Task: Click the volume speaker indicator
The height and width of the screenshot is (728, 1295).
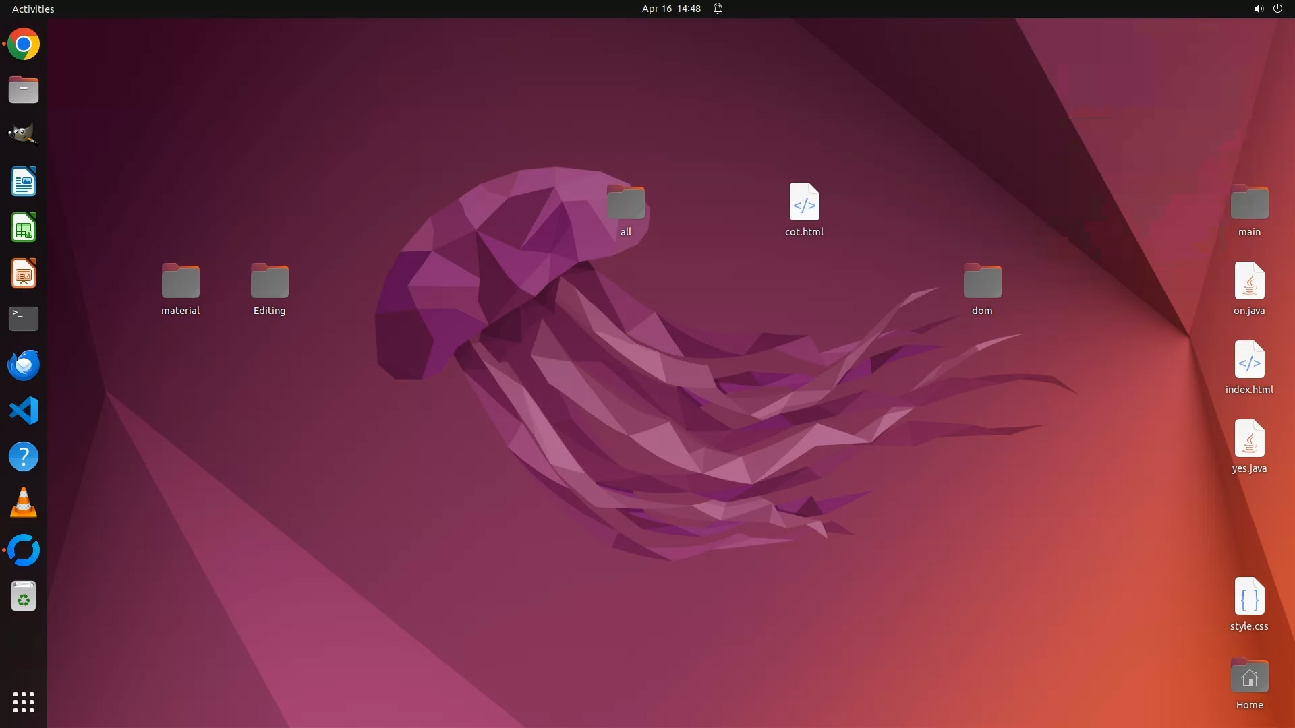Action: [1258, 9]
